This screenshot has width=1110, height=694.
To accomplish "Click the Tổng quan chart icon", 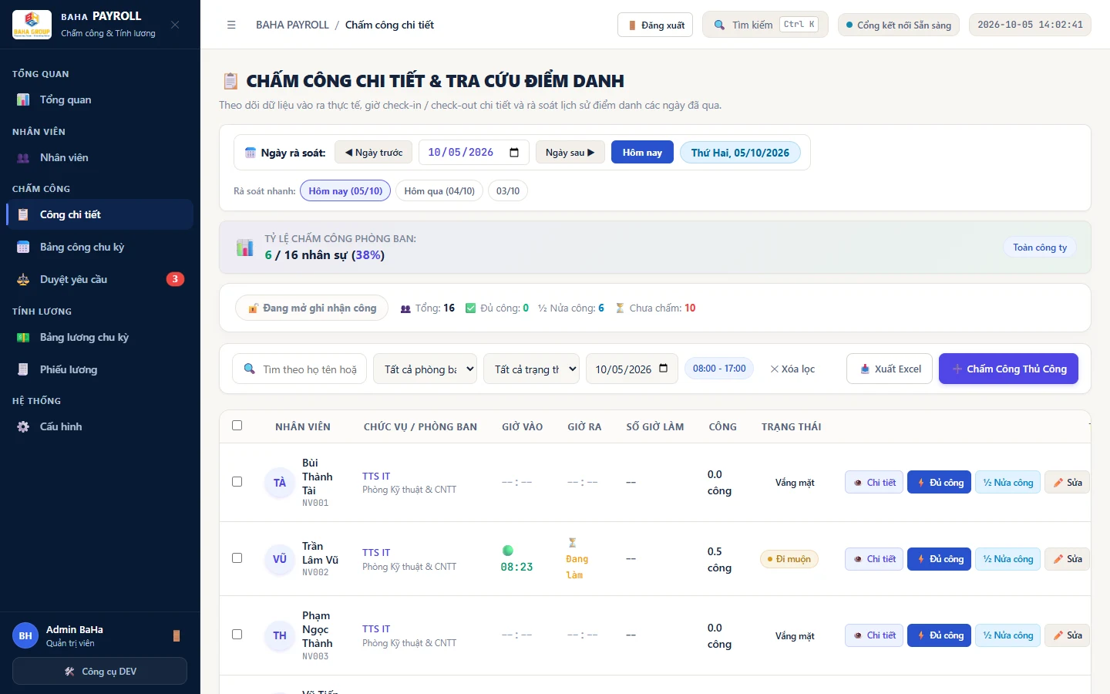I will click(23, 99).
